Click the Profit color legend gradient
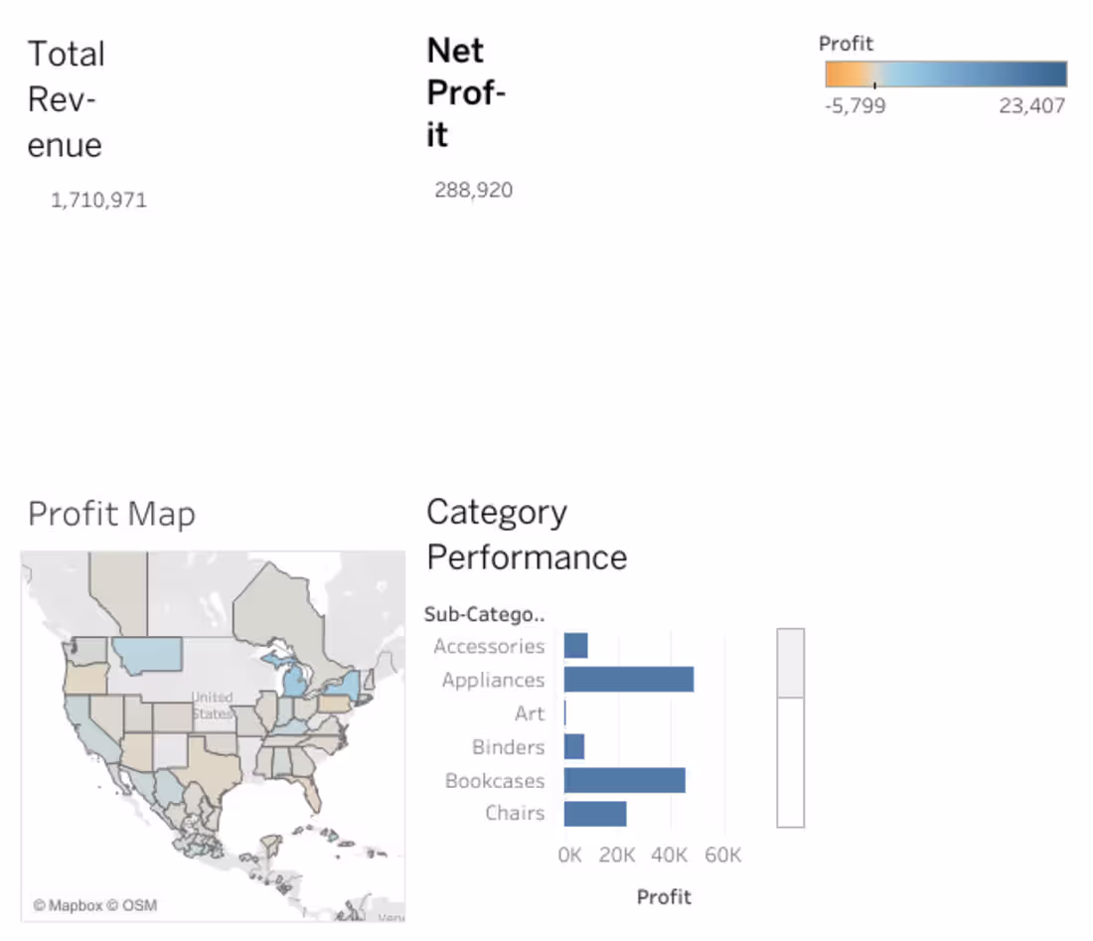 [x=946, y=74]
